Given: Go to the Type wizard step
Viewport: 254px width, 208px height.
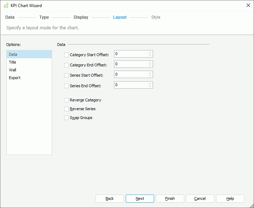Looking at the screenshot, I should click(x=44, y=17).
